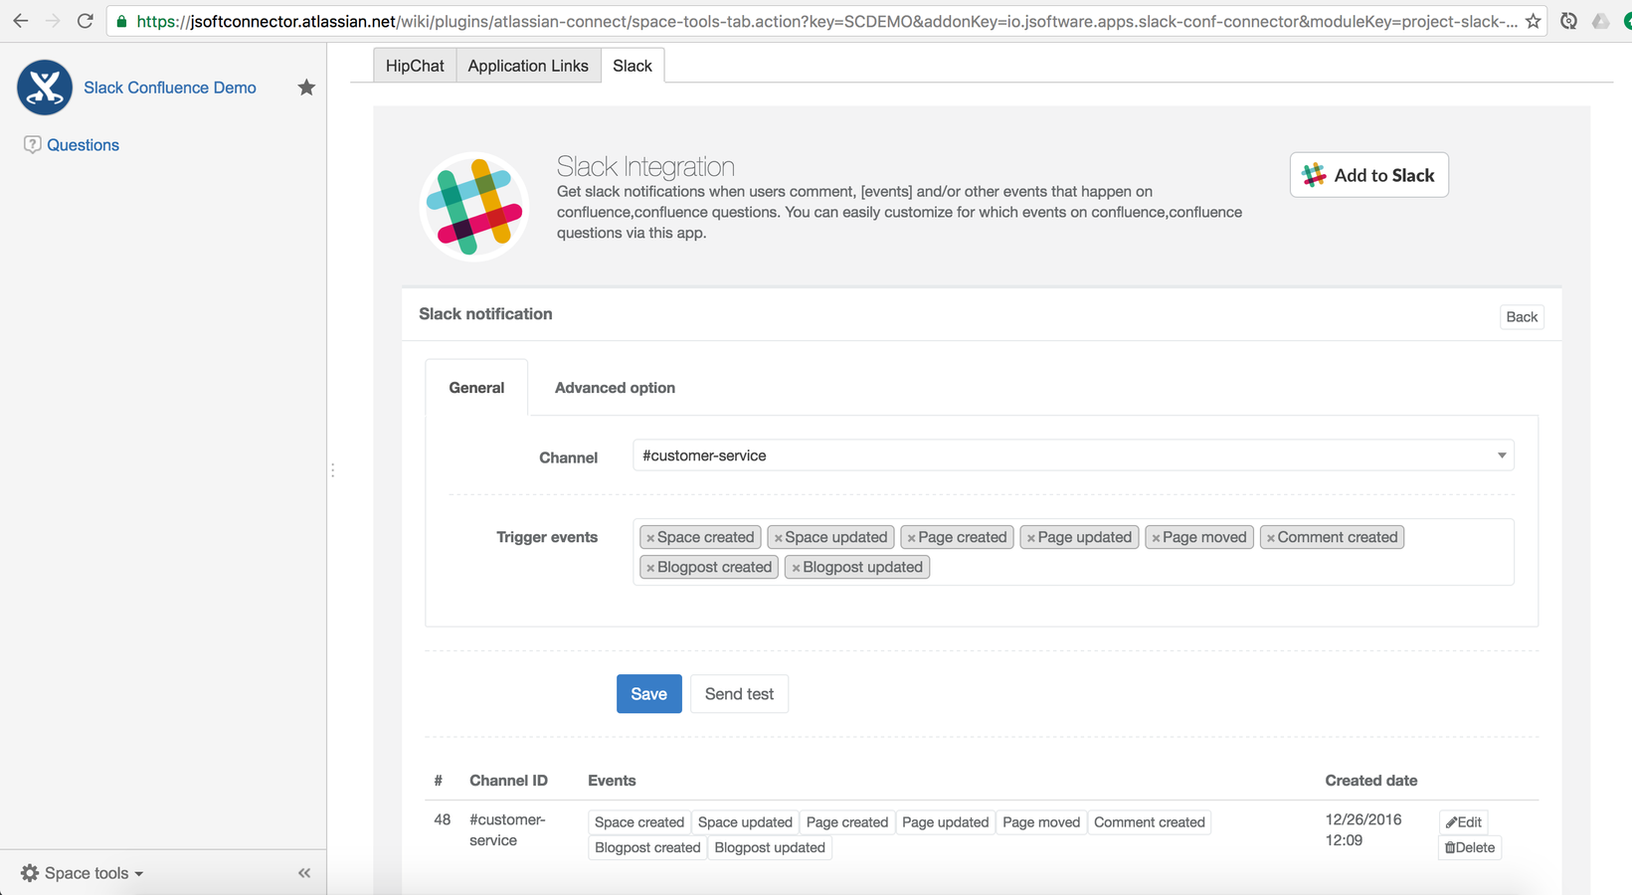Click the Events column header
The height and width of the screenshot is (895, 1632).
tap(612, 781)
